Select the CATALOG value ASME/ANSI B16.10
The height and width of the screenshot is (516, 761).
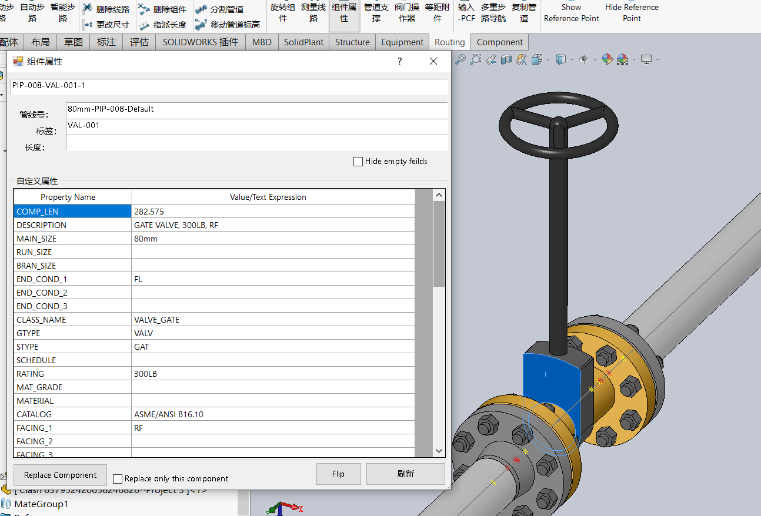coord(273,414)
